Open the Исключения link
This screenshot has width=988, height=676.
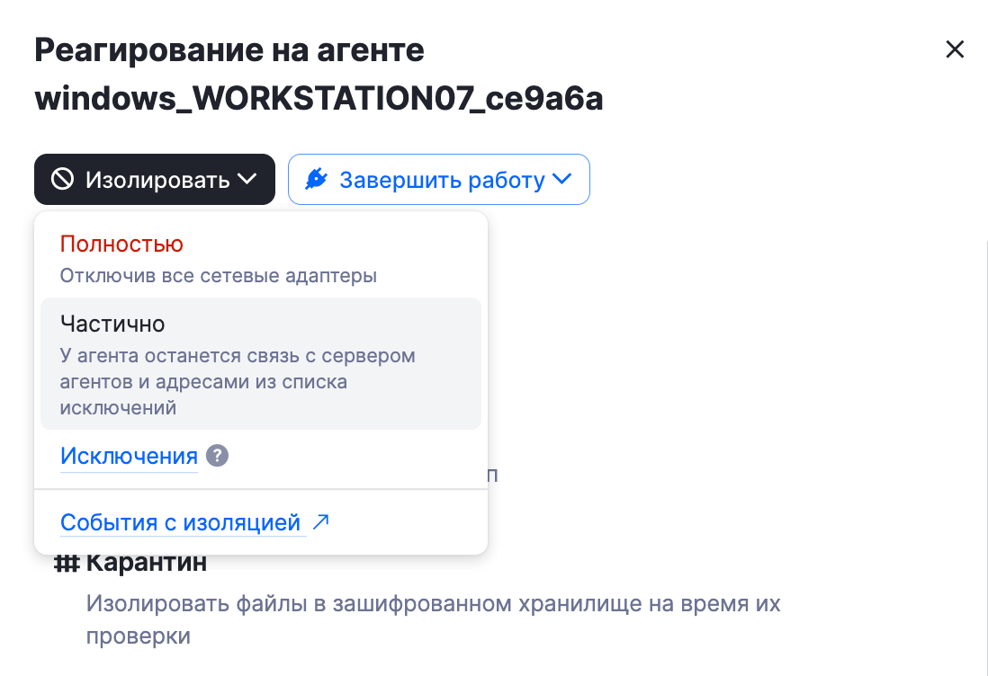tap(129, 457)
